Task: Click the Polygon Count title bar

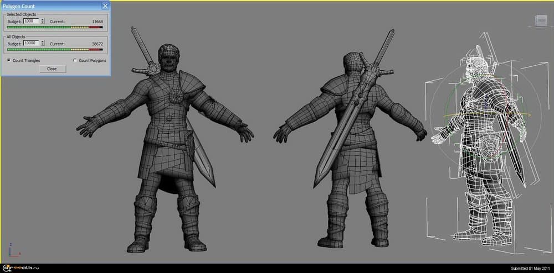Action: tap(50, 6)
